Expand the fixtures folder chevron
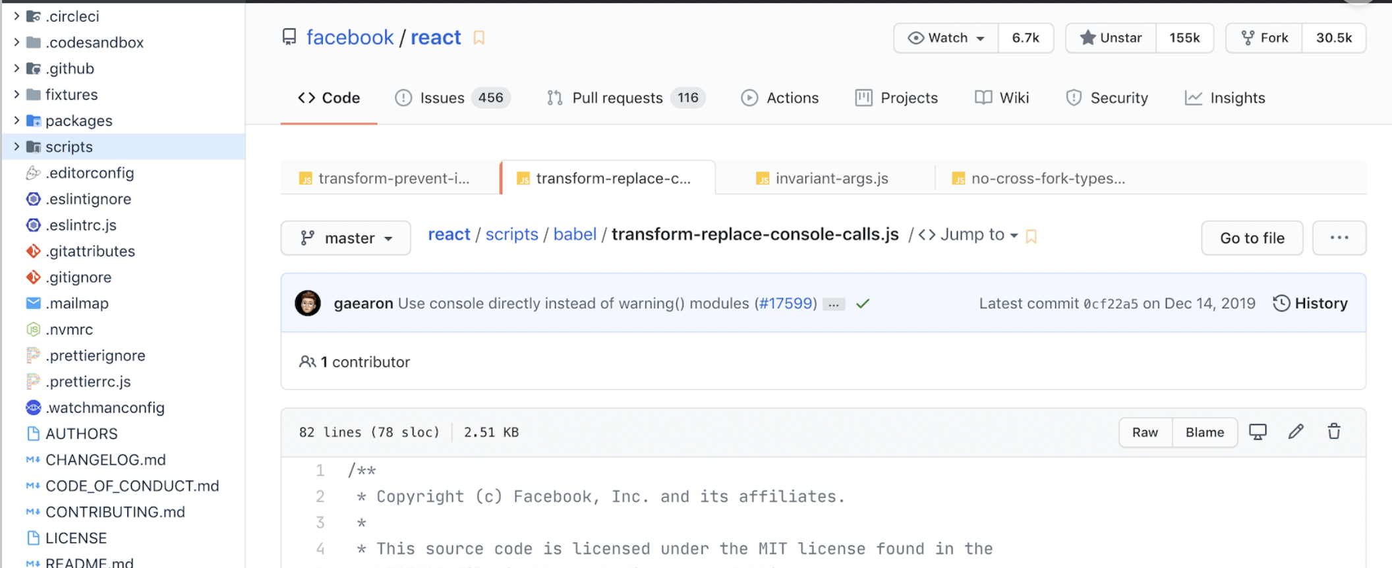This screenshot has width=1392, height=568. (x=16, y=94)
